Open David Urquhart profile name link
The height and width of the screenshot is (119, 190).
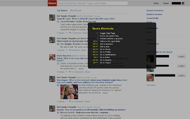point(64,56)
